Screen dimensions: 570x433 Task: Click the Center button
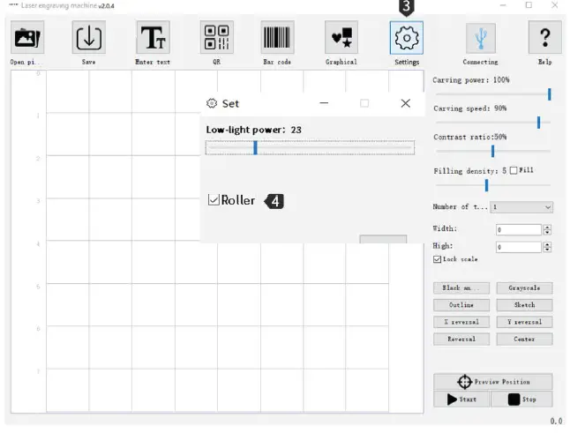click(x=525, y=339)
